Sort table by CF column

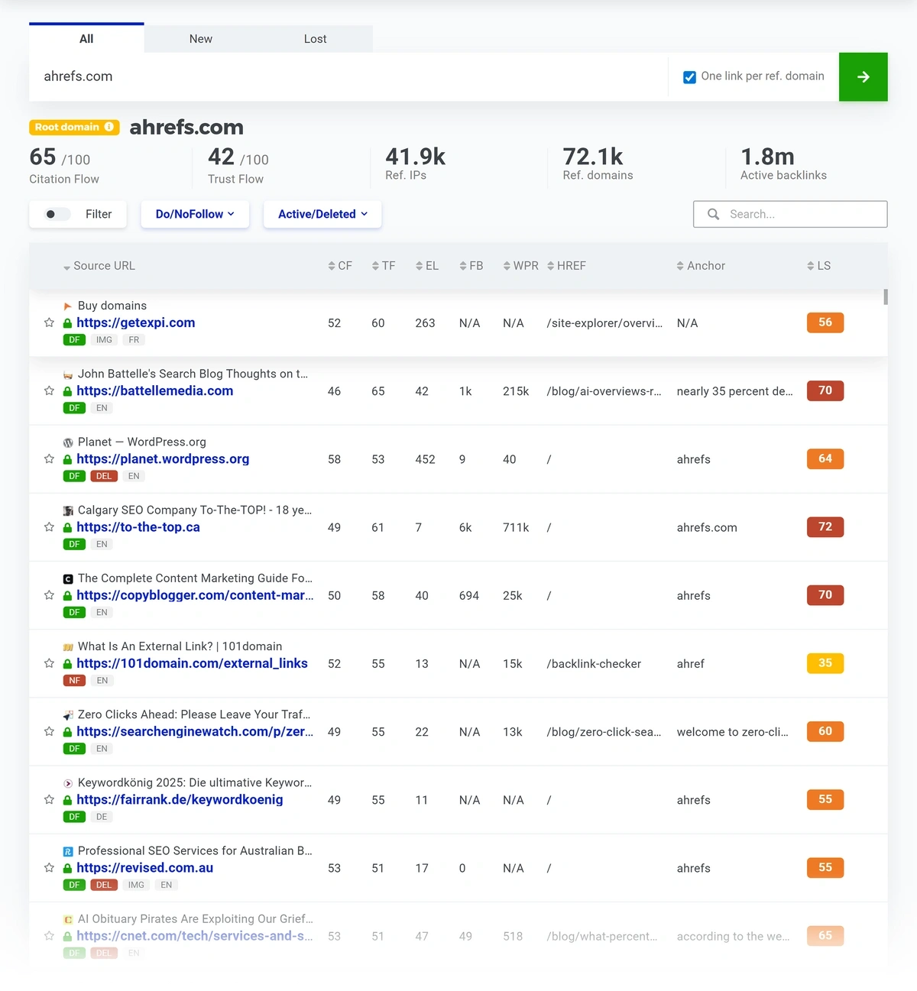[340, 266]
